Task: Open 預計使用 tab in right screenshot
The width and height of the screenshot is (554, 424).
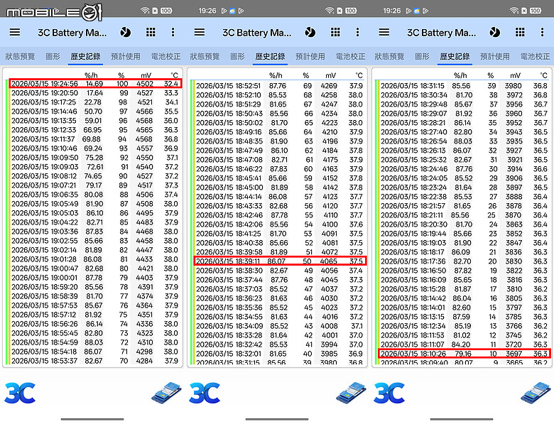Action: [495, 57]
